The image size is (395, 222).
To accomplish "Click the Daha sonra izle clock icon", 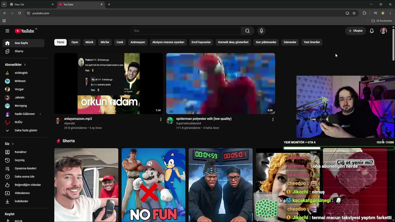I will 7,177.
